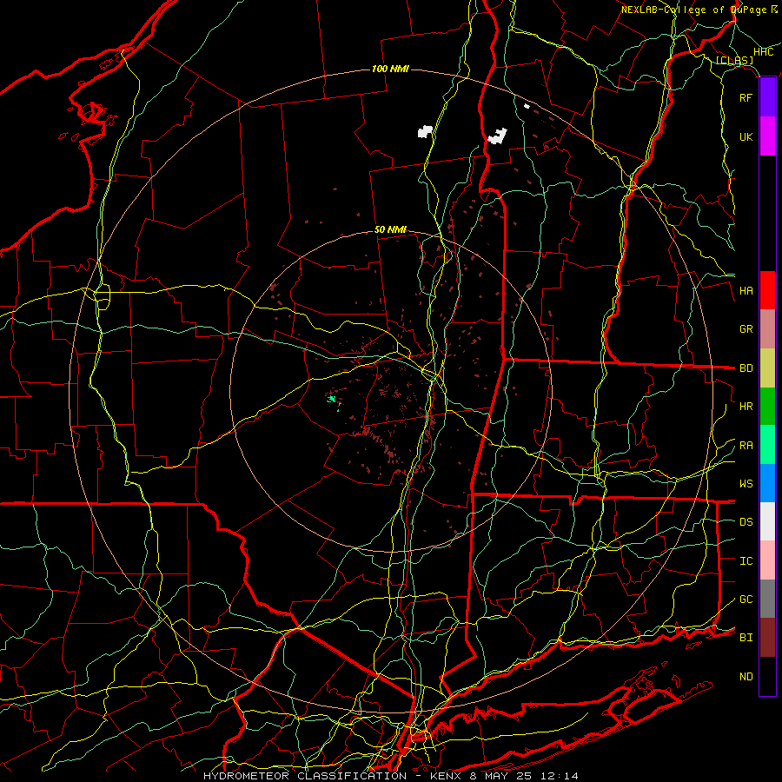
Task: Click the '12:14' timestamp
Action: click(558, 776)
